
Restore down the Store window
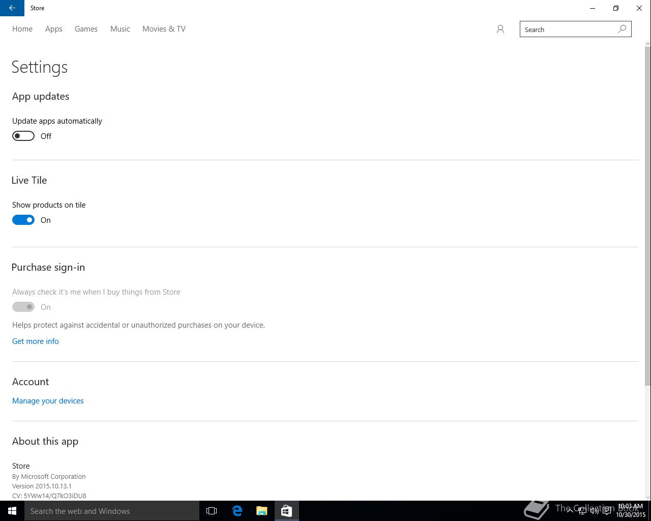pos(616,8)
